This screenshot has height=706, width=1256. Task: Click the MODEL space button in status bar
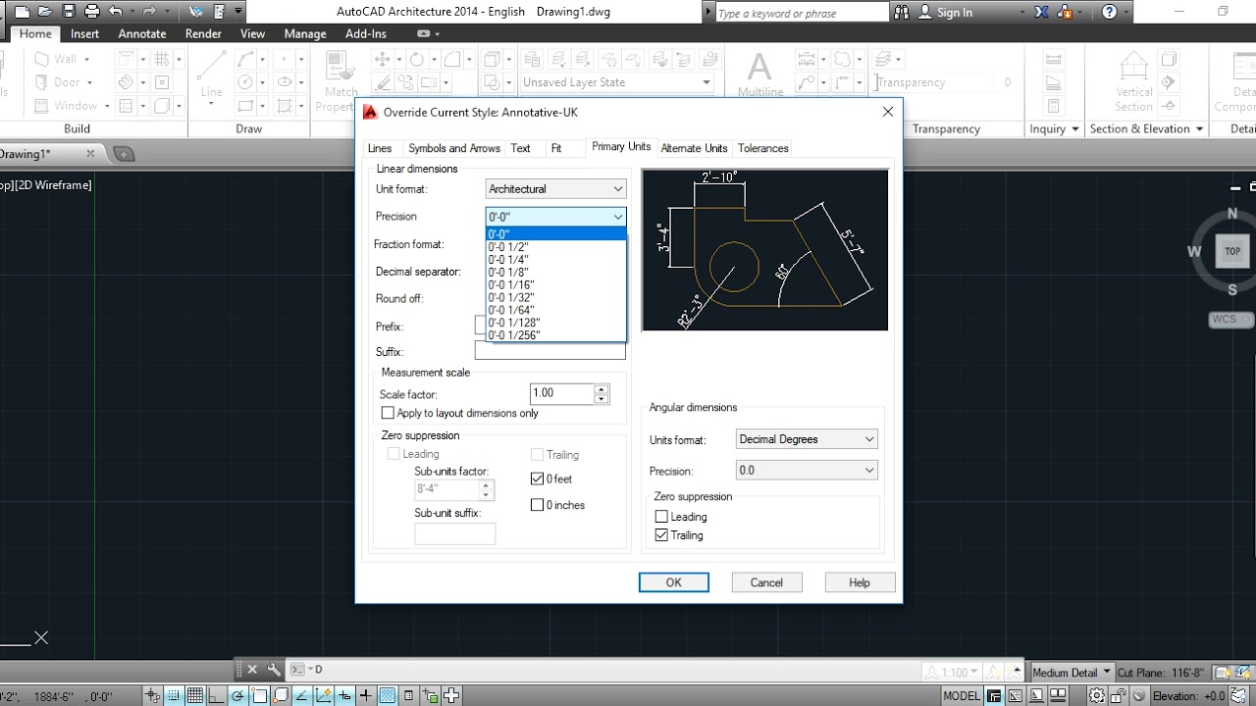point(962,696)
